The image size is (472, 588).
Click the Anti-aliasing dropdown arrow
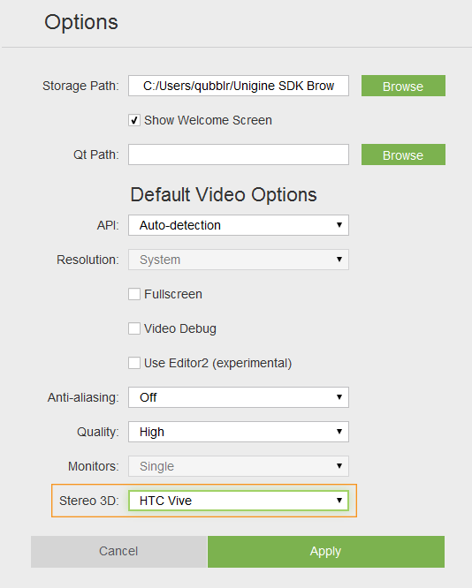tap(339, 396)
